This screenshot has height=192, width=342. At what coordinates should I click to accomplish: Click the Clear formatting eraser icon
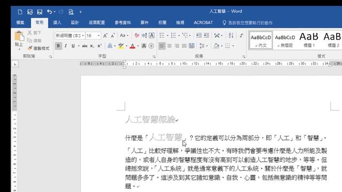(137, 35)
